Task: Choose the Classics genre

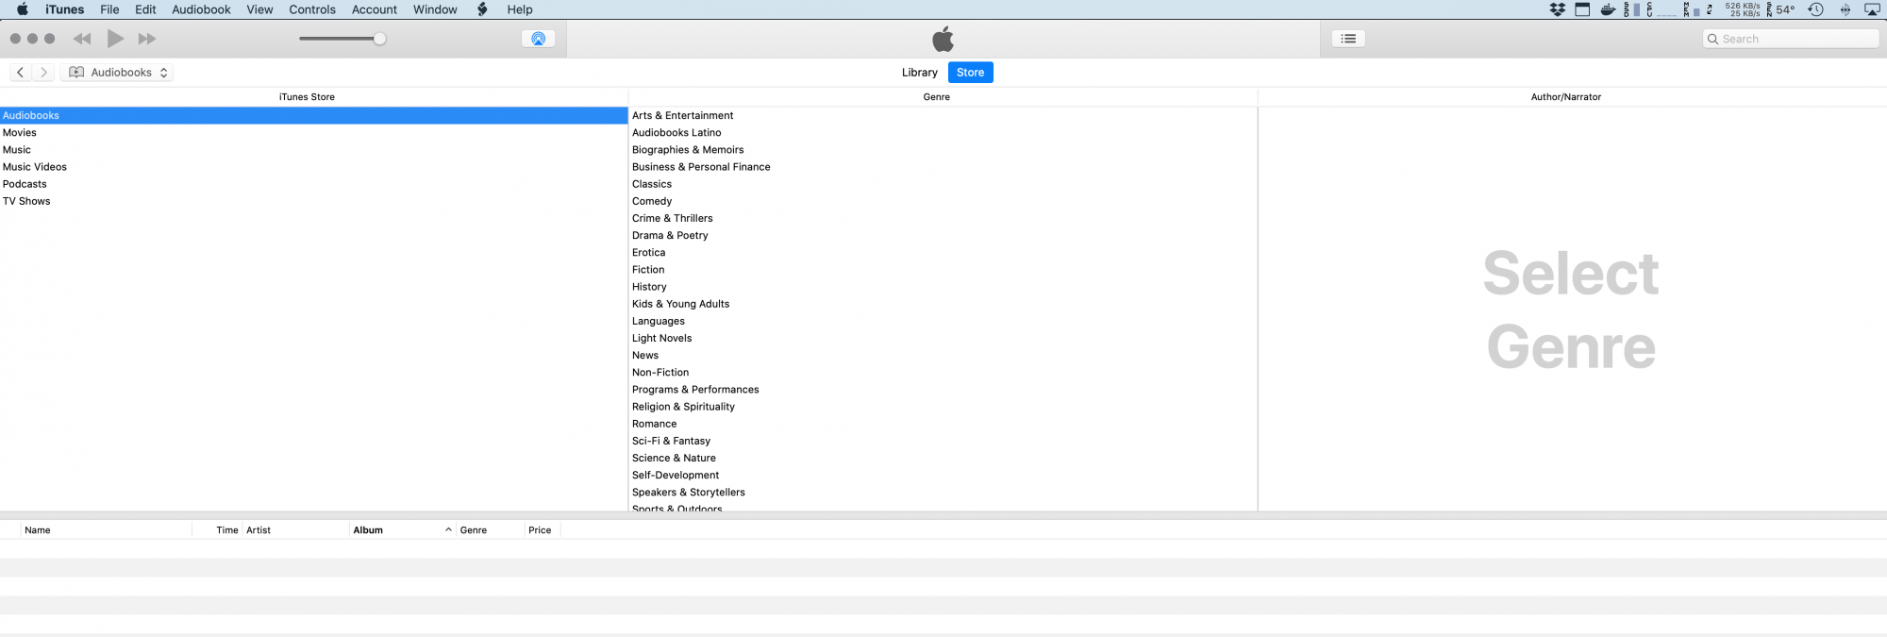Action: pos(943,184)
